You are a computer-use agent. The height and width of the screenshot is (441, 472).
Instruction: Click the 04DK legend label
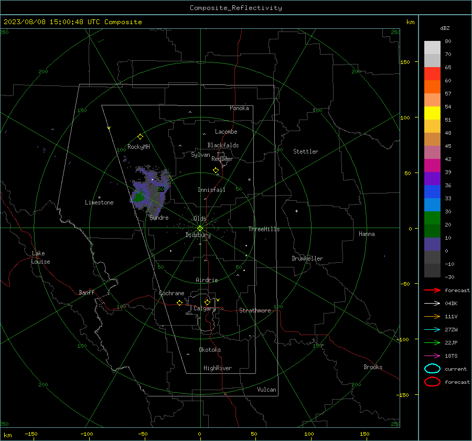click(451, 304)
